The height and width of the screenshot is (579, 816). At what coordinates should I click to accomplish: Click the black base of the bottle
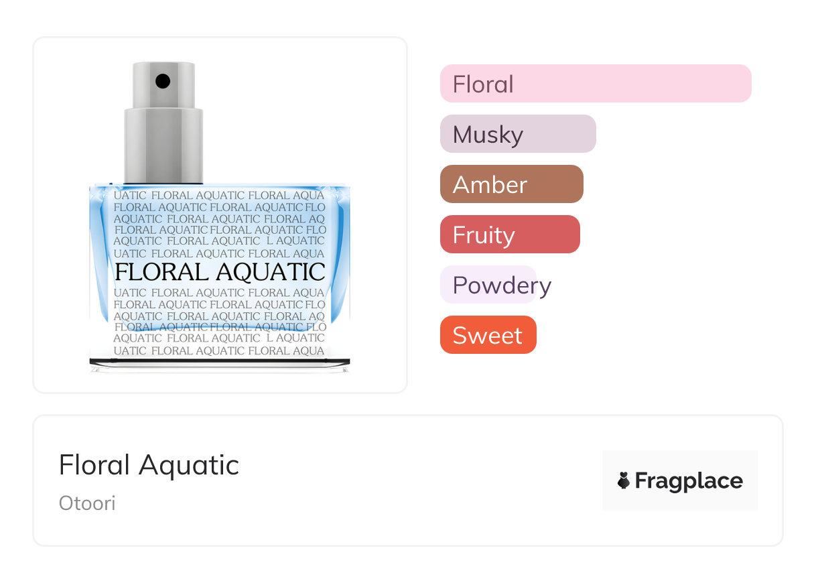(x=220, y=363)
